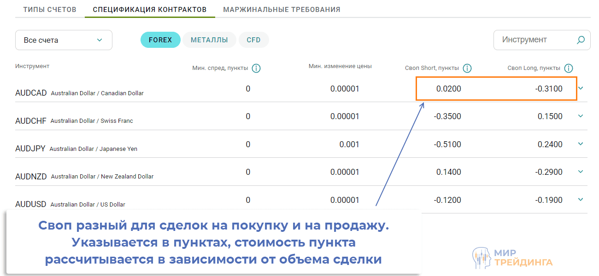This screenshot has height=276, width=599.
Task: Click the info icon beside Своп Long, пункты
Action: (569, 68)
